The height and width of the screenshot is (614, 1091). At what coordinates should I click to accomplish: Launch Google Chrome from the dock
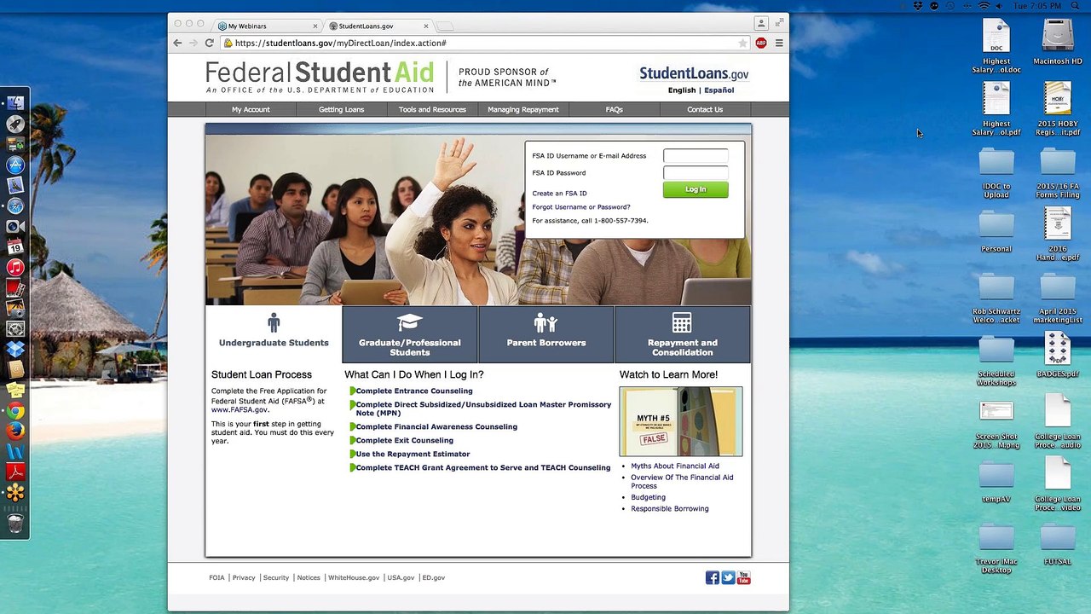[x=15, y=410]
